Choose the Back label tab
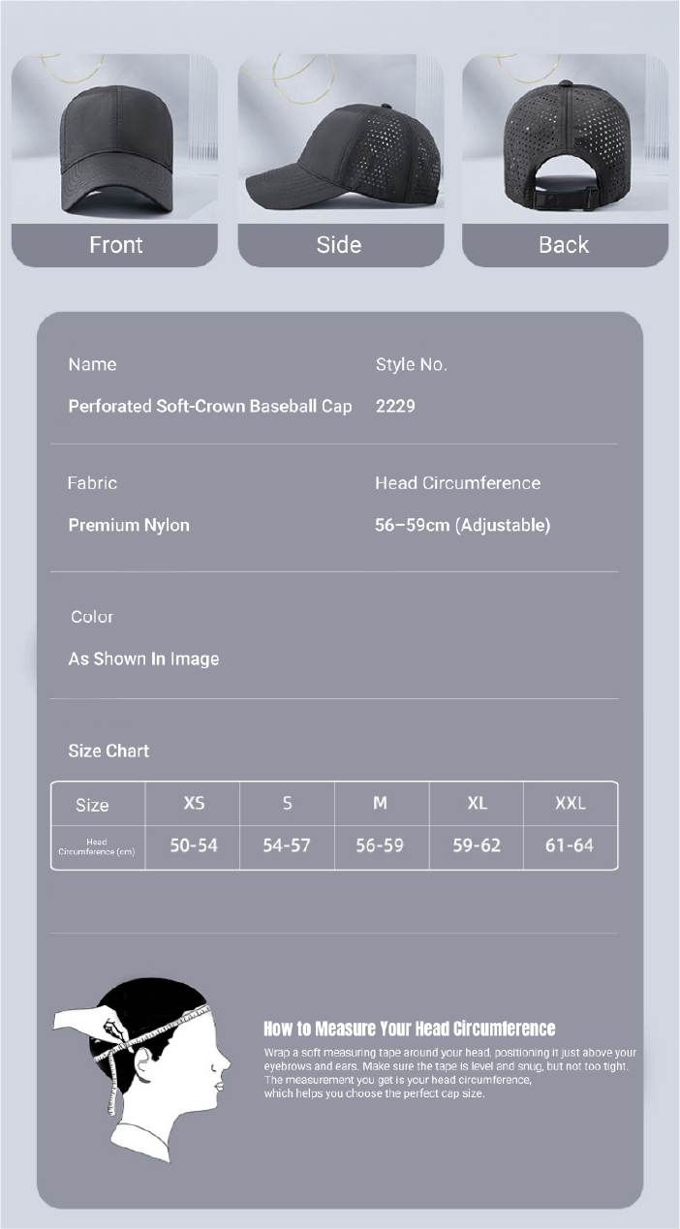680x1229 pixels. (x=564, y=245)
